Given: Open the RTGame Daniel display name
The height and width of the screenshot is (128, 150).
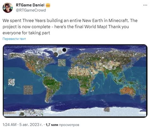Looking at the screenshot, I should (30, 5).
